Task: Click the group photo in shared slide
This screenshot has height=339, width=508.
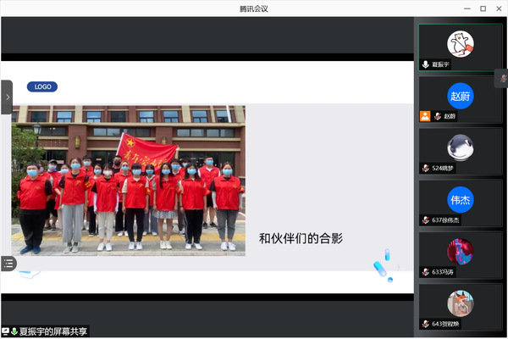Action: 128,180
